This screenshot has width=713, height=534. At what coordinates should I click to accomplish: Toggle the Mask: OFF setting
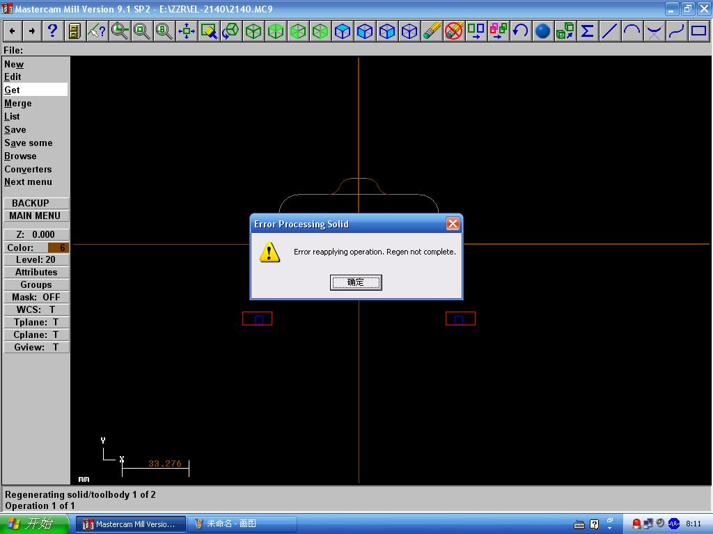[36, 297]
